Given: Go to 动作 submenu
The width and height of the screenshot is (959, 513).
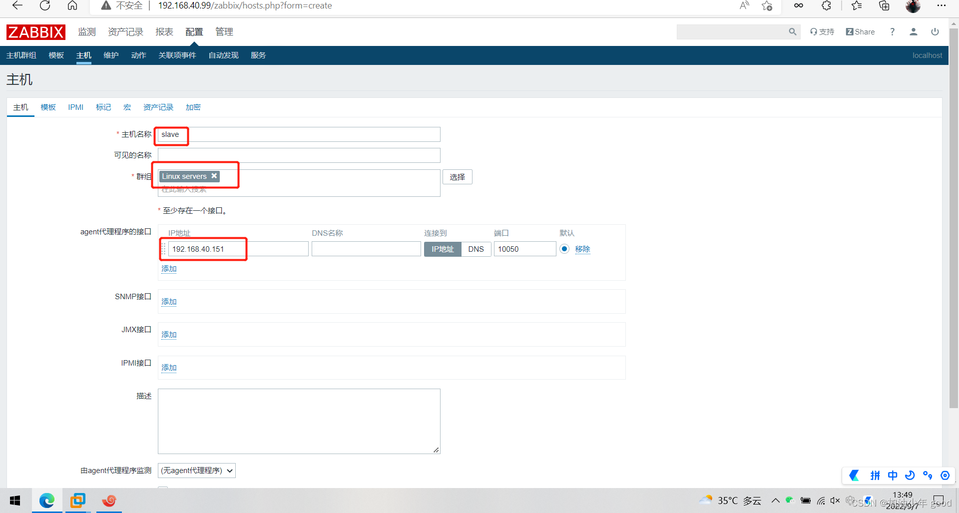Looking at the screenshot, I should coord(138,55).
